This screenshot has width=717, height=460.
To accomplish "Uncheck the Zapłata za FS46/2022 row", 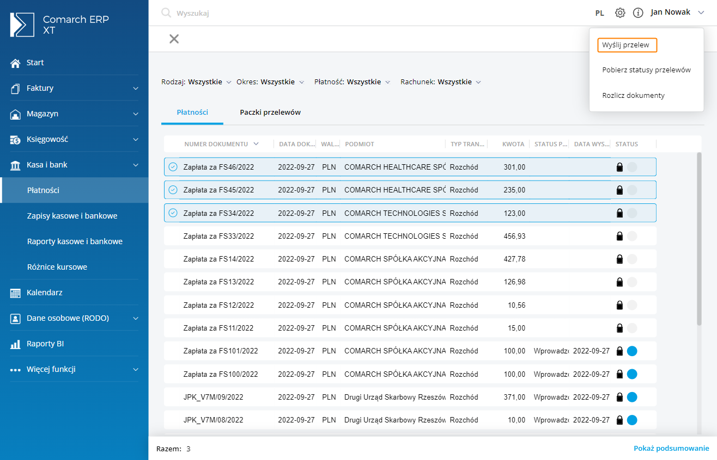I will pyautogui.click(x=173, y=167).
